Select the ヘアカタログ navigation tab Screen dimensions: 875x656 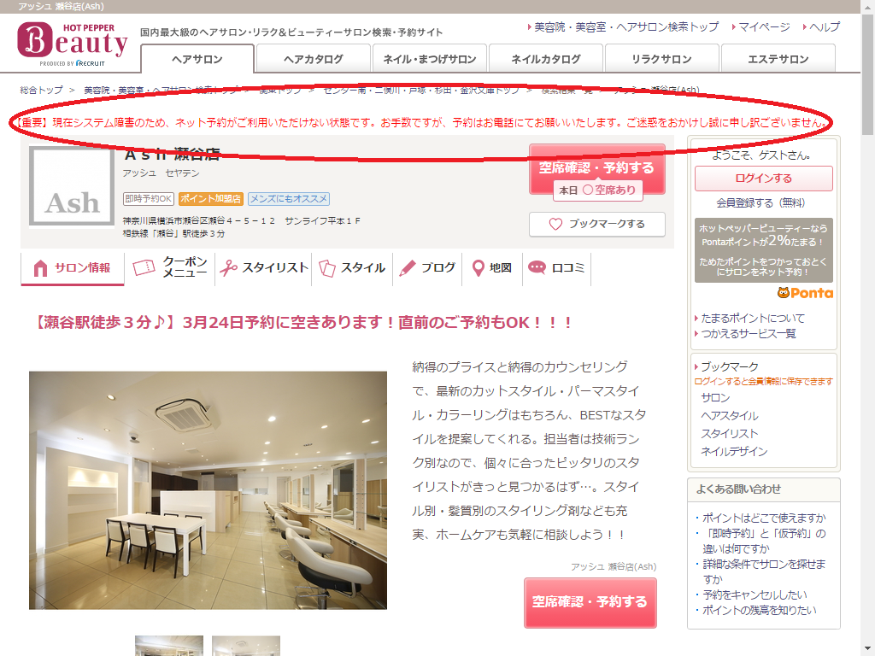(314, 59)
